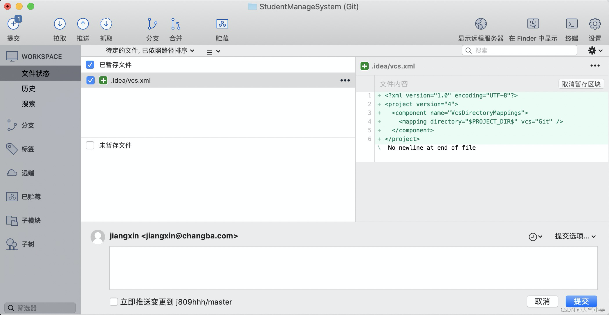This screenshot has width=609, height=315.
Task: Click the jiangxin <jiangxin@changba.com> author text
Action: (x=174, y=236)
